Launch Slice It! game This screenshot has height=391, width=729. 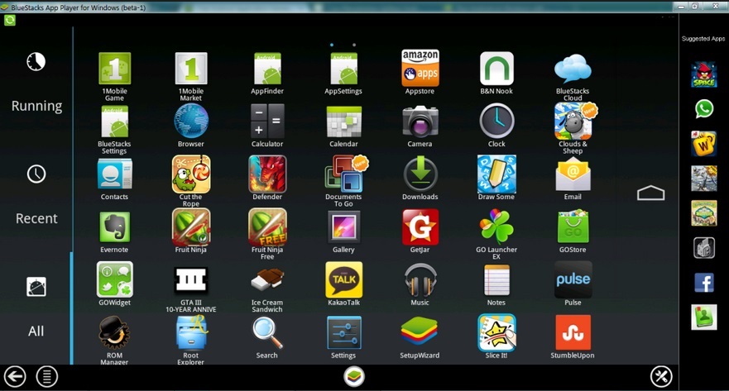496,332
